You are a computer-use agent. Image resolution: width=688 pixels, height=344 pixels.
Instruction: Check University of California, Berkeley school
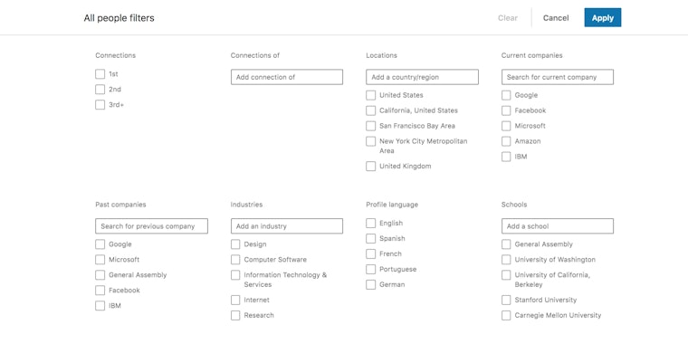coord(506,275)
